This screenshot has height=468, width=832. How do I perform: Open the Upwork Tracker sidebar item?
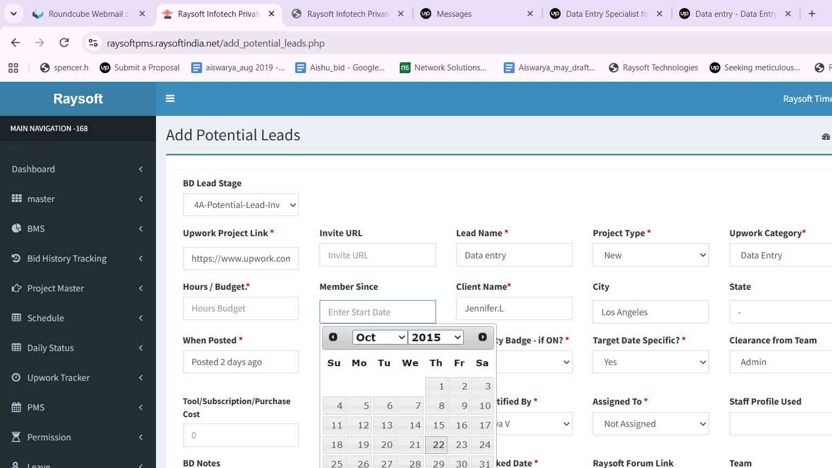pos(78,378)
